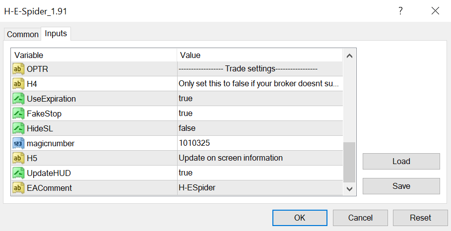Image resolution: width=451 pixels, height=231 pixels.
Task: Click the string icon beside EAComment
Action: point(18,188)
